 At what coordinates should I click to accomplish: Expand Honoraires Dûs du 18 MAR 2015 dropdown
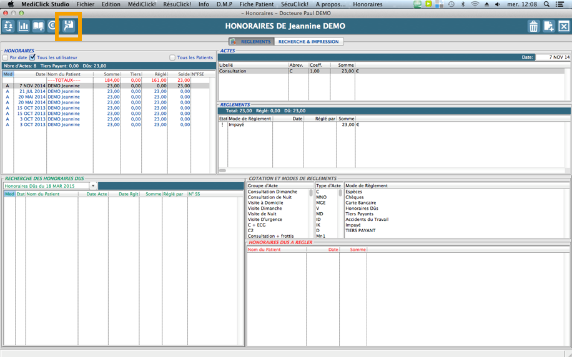[93, 186]
